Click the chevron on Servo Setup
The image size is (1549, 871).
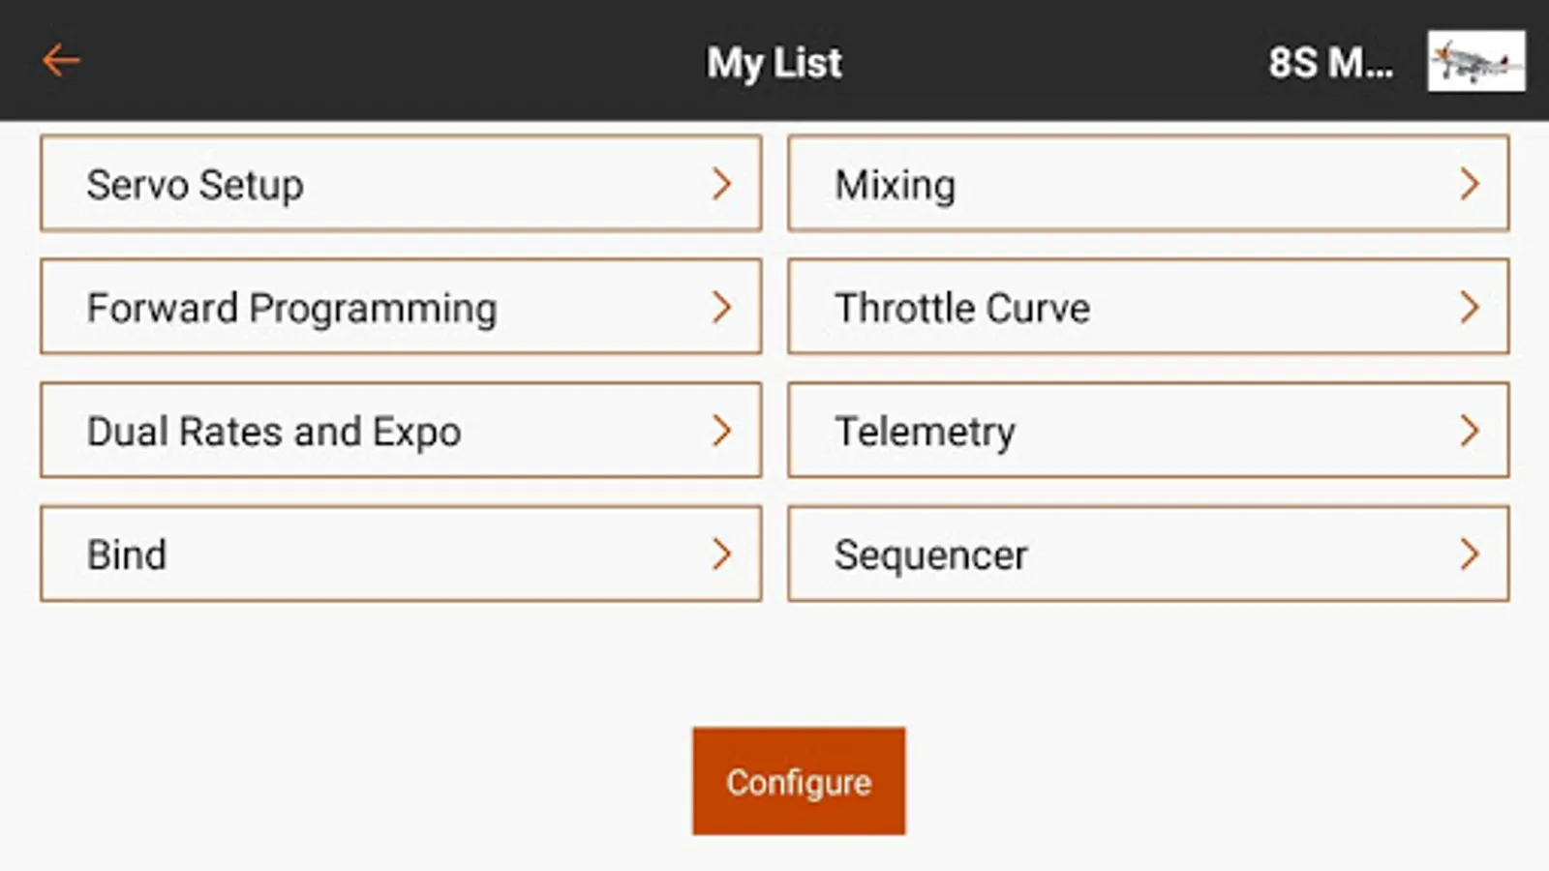pyautogui.click(x=721, y=184)
